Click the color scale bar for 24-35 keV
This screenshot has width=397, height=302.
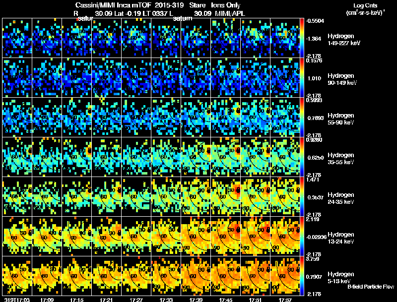coord(302,197)
